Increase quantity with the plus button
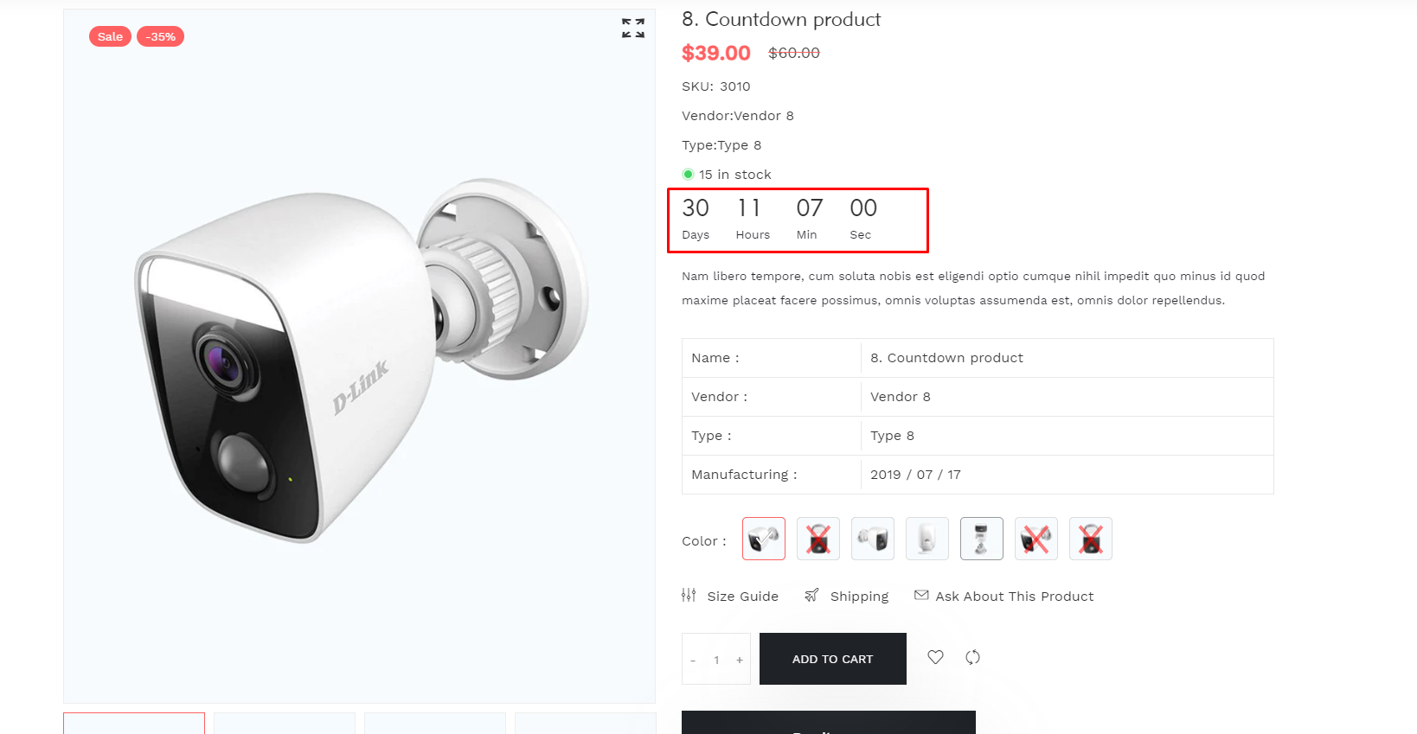The height and width of the screenshot is (734, 1417). [x=740, y=661]
